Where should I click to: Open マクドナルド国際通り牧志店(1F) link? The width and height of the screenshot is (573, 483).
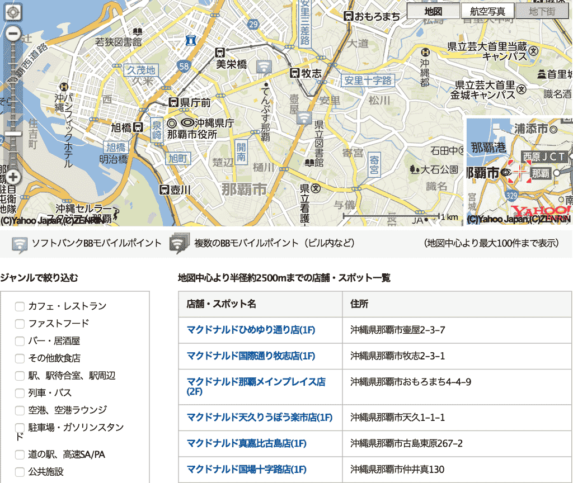click(251, 356)
